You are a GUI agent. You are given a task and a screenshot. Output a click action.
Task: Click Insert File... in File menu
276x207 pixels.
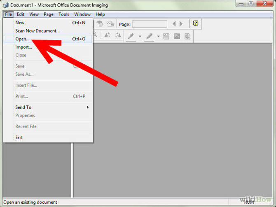pos(48,85)
